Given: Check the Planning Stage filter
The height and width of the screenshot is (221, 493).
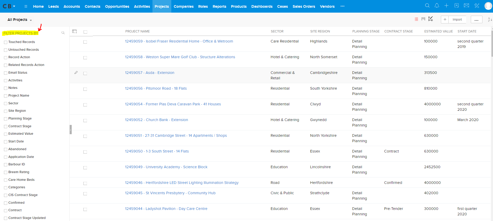Looking at the screenshot, I should (6, 119).
